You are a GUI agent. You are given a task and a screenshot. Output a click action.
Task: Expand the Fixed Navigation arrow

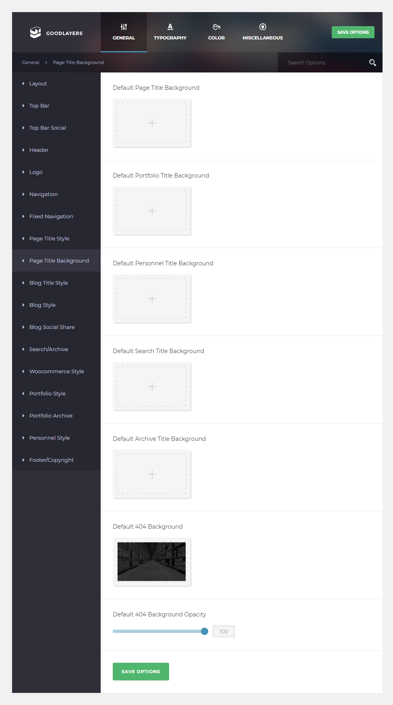[23, 217]
